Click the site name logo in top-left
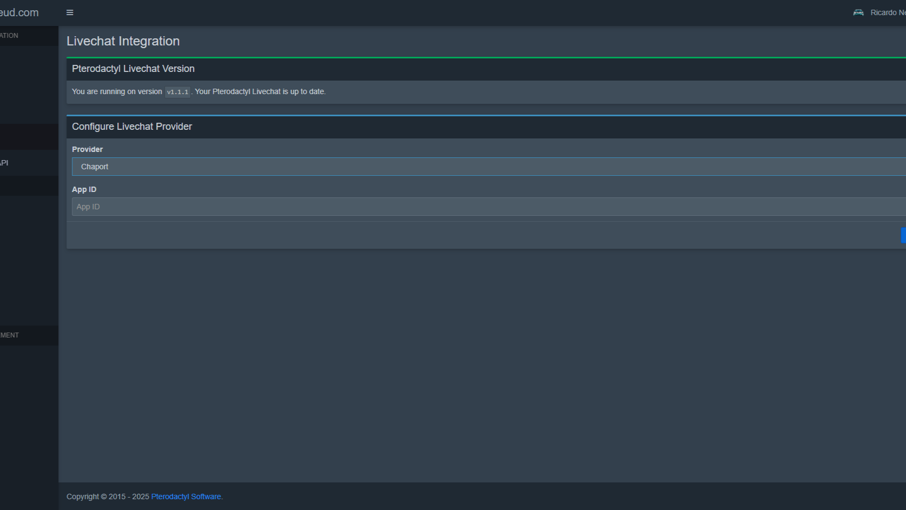Screen dimensions: 906x510 click(x=19, y=12)
